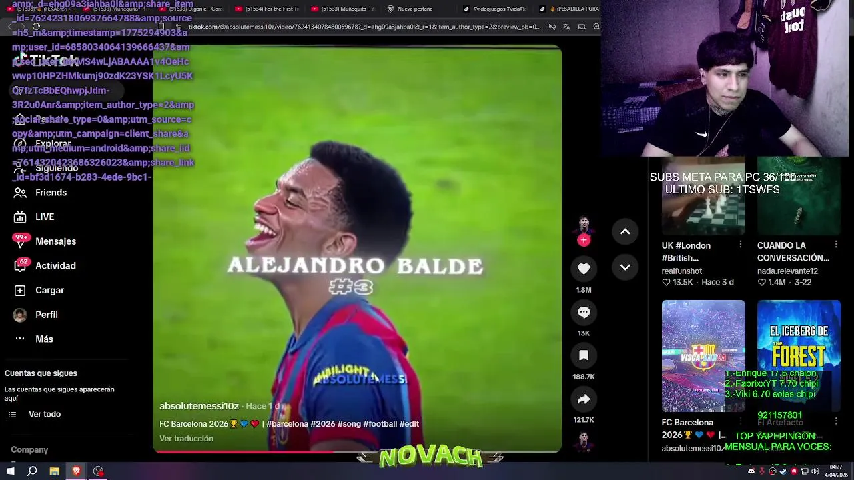Image resolution: width=854 pixels, height=480 pixels.
Task: Bookmark the video with the save icon
Action: [x=584, y=355]
